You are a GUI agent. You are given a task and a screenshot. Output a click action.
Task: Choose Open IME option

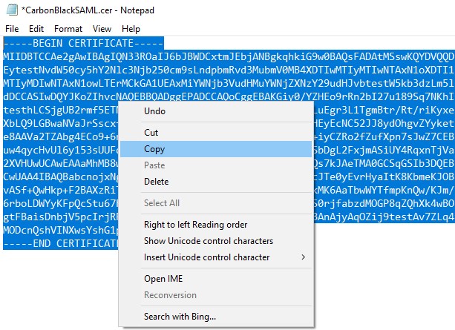pyautogui.click(x=216, y=279)
